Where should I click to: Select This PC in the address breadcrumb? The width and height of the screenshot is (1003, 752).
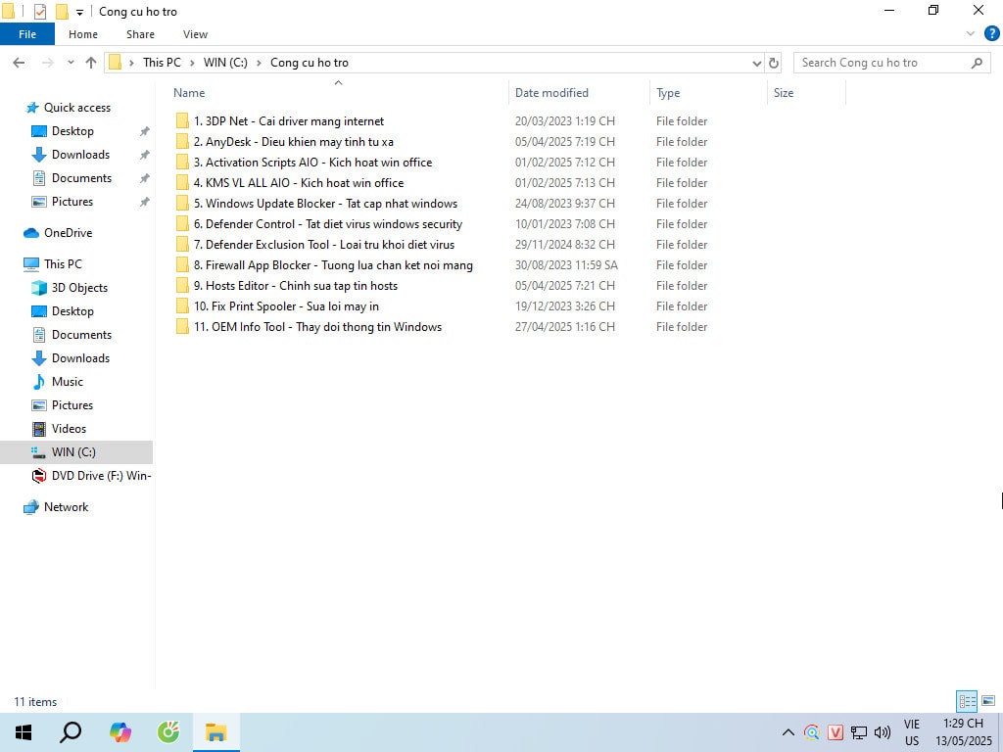(x=162, y=63)
